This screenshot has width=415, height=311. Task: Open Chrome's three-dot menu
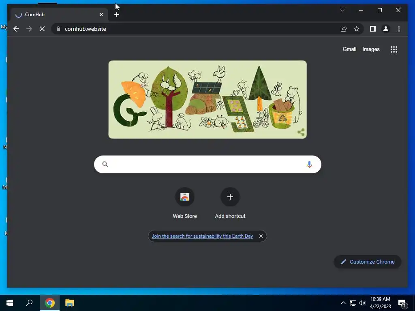click(399, 29)
